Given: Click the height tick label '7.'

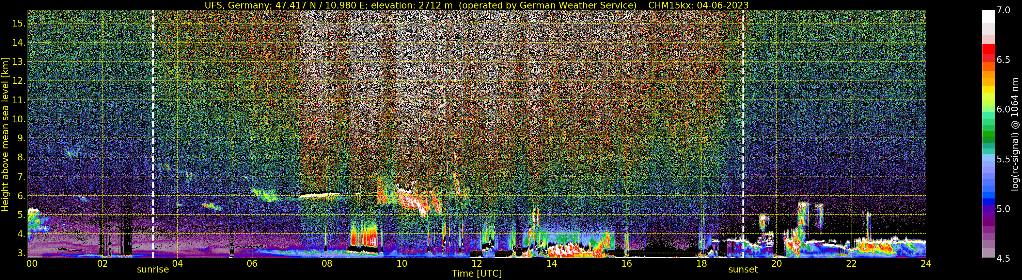Looking at the screenshot, I should (21, 177).
